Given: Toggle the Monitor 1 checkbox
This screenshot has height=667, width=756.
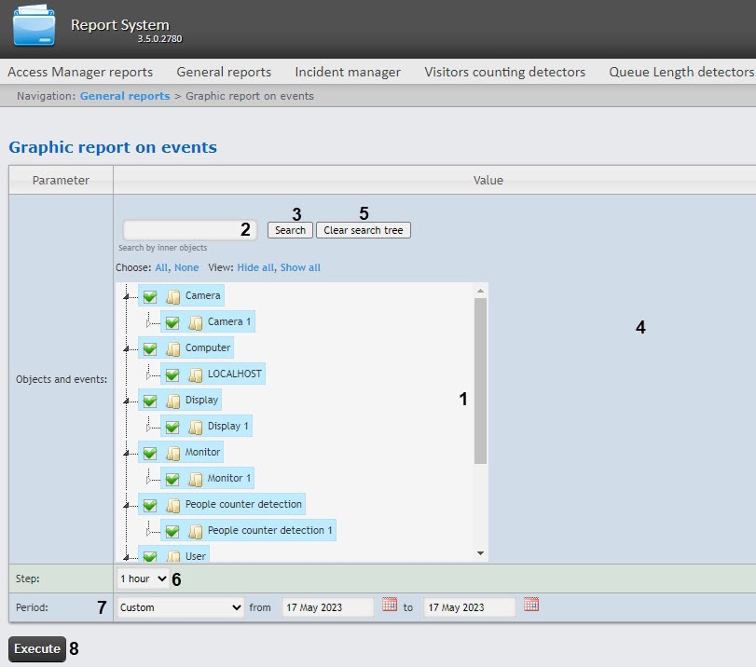Looking at the screenshot, I should pyautogui.click(x=172, y=479).
